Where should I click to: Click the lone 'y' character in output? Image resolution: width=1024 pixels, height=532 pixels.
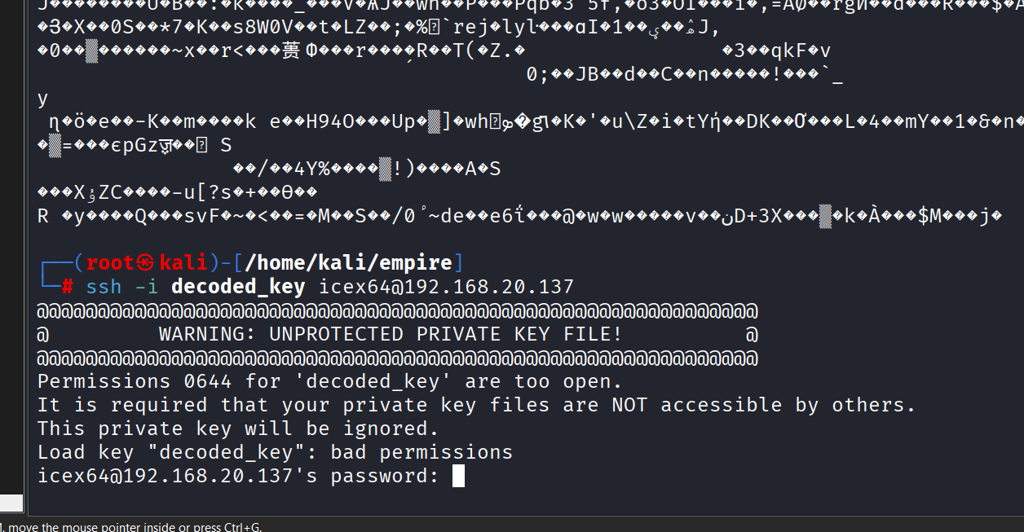click(43, 99)
